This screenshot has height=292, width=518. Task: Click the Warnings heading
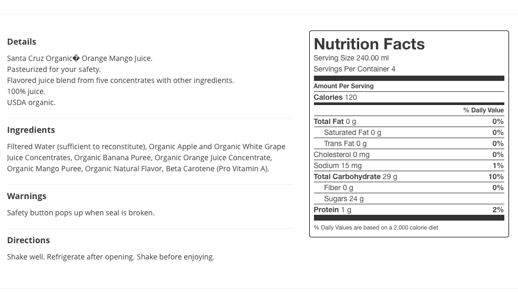[x=27, y=196]
